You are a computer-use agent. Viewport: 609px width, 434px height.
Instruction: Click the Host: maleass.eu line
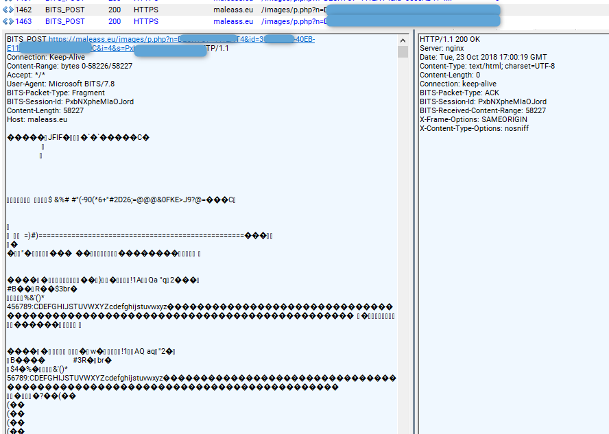(x=37, y=119)
